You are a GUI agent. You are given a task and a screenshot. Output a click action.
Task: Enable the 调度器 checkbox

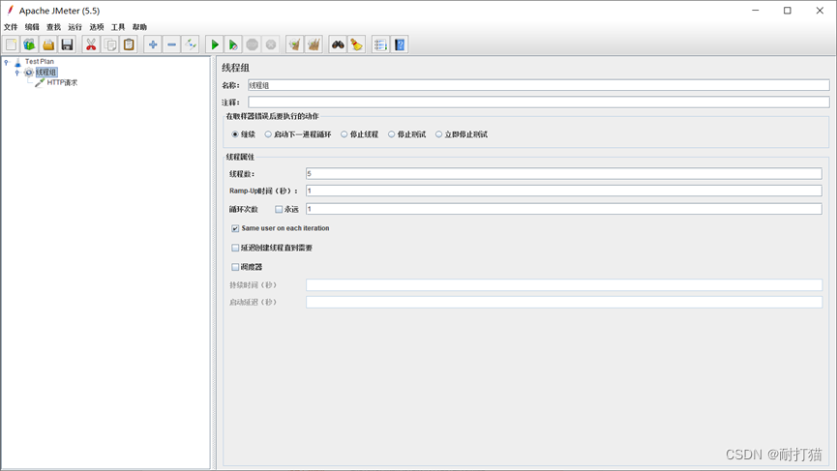(x=235, y=267)
